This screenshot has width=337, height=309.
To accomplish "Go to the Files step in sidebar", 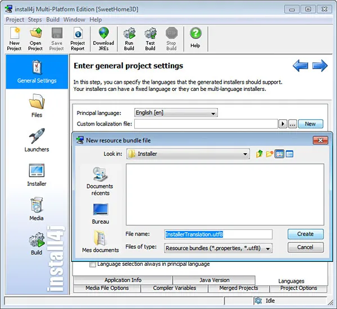I will point(37,105).
